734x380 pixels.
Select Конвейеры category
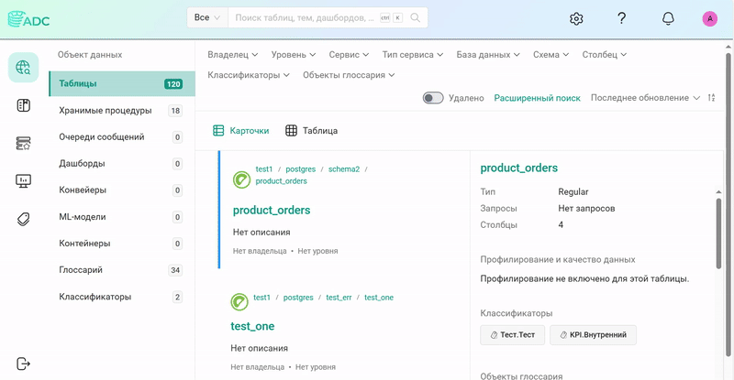pyautogui.click(x=122, y=190)
